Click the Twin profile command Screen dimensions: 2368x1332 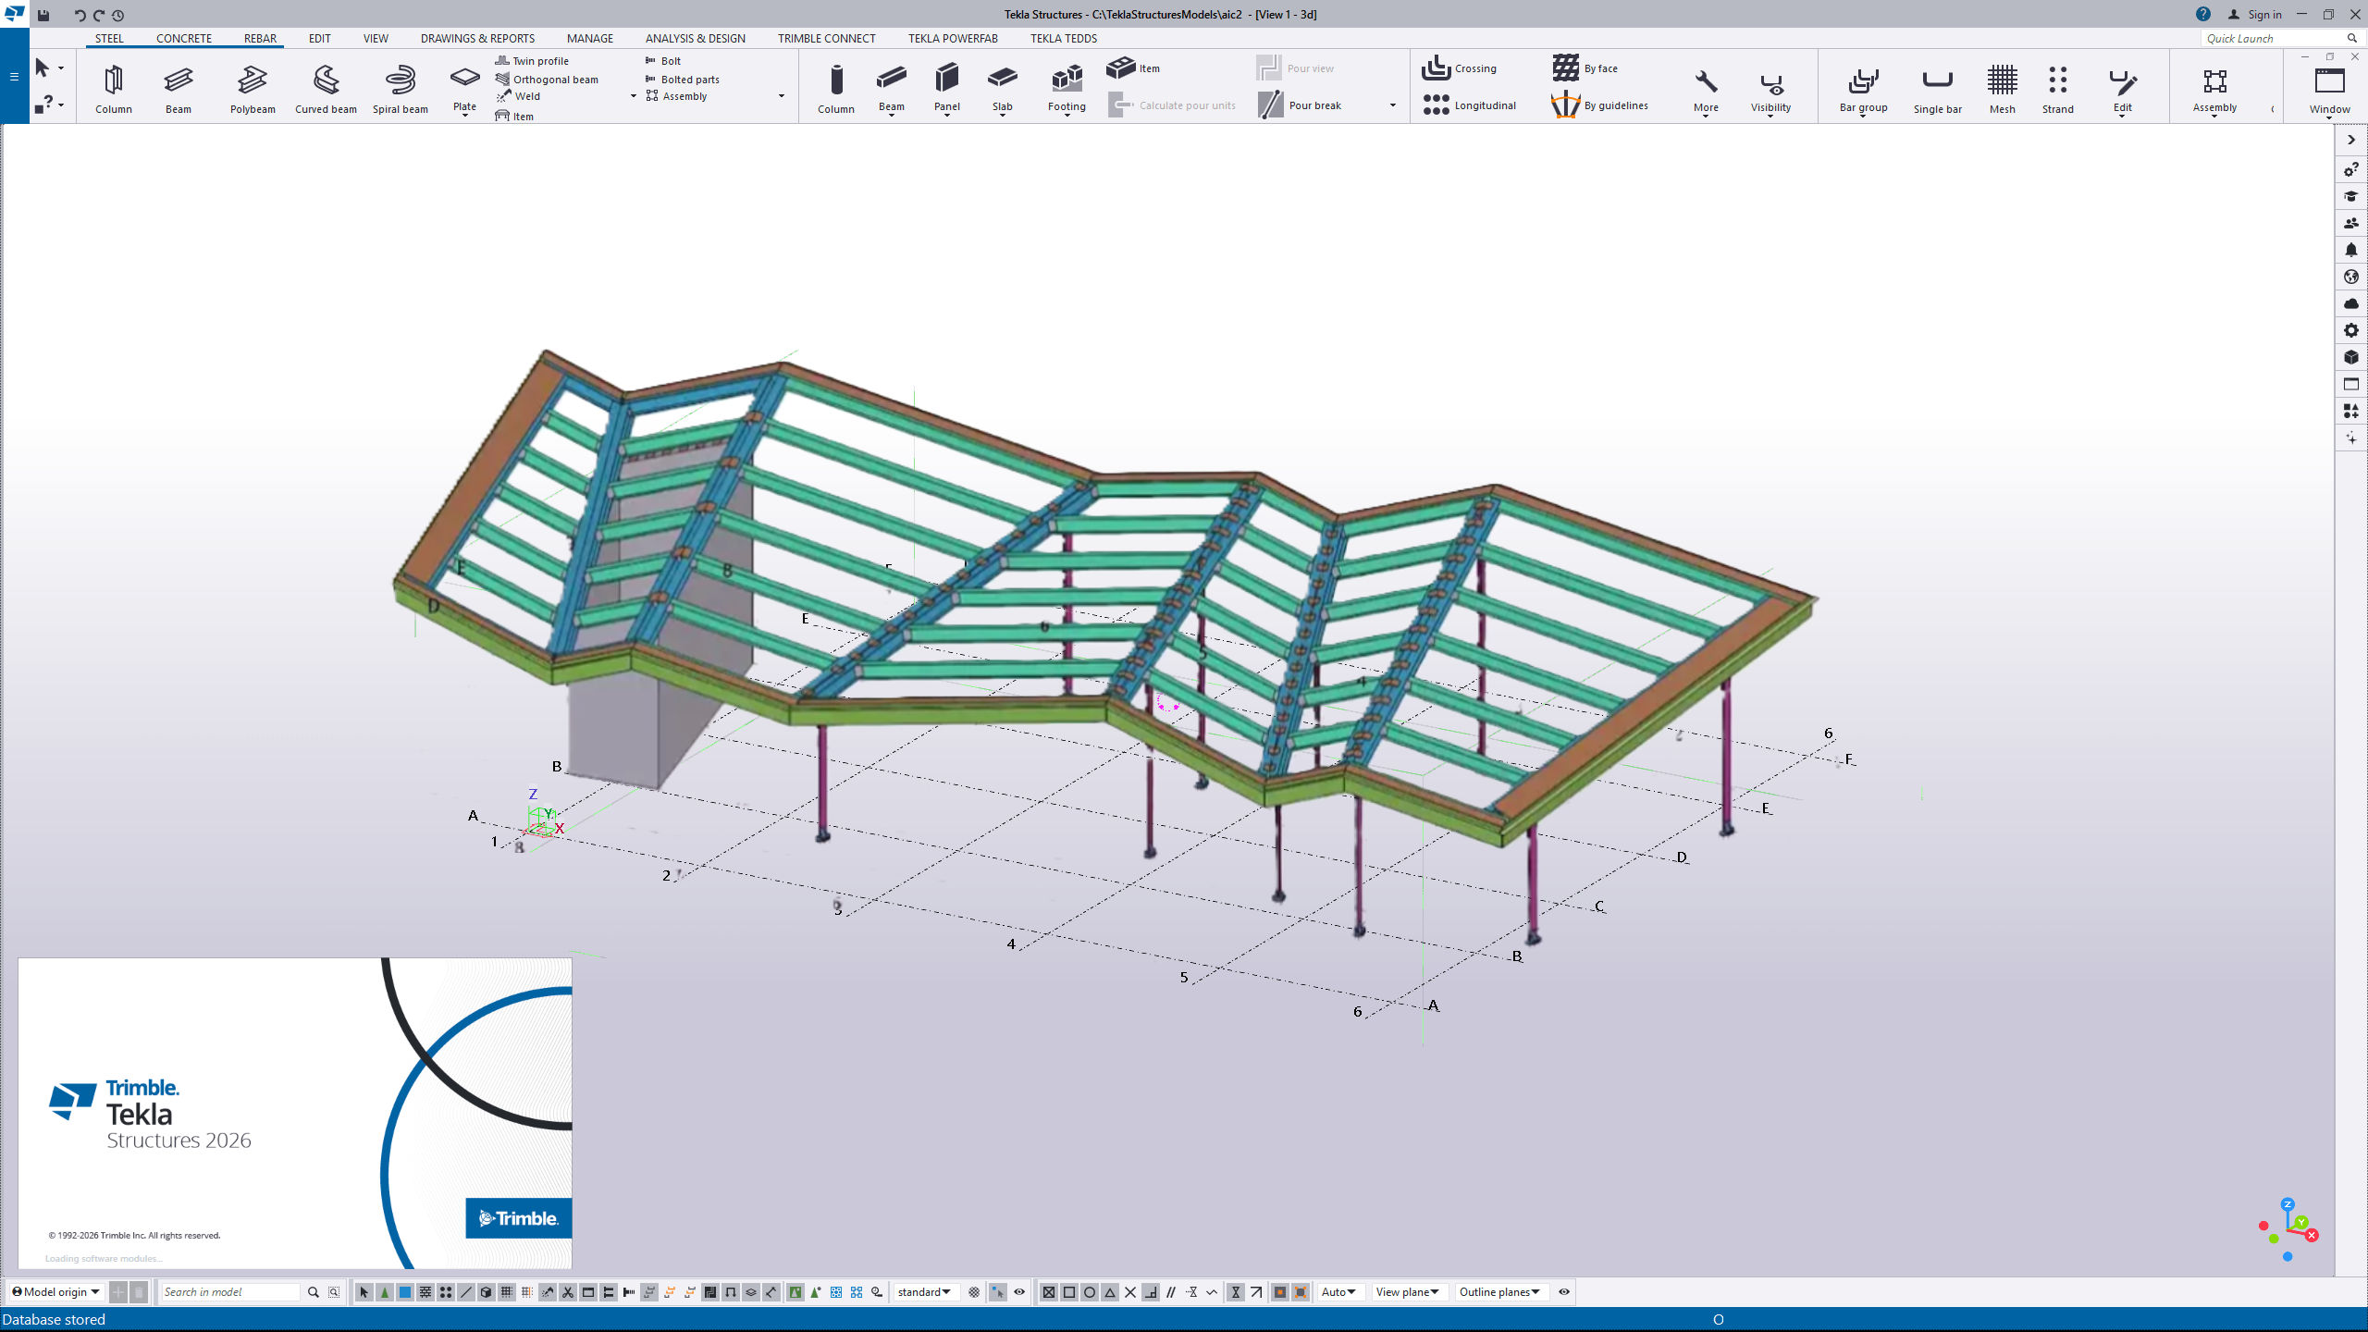[x=532, y=61]
